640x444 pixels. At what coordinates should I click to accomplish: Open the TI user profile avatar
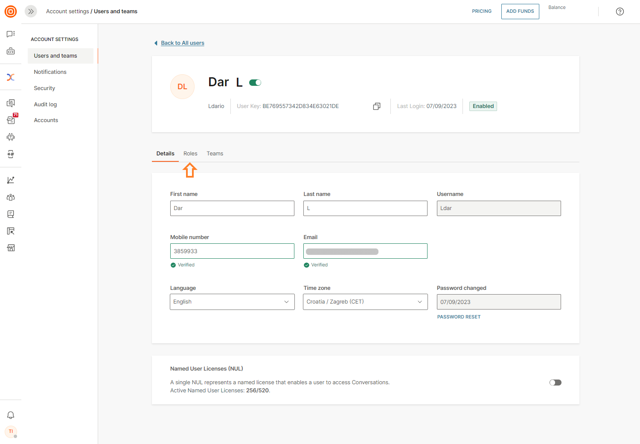pyautogui.click(x=11, y=432)
